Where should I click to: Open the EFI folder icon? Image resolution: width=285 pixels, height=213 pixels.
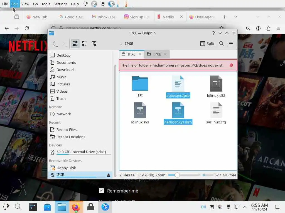pos(140,84)
